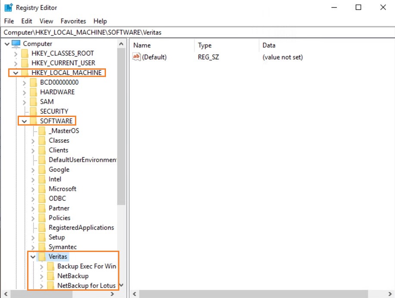This screenshot has width=395, height=298.
Task: Click the Veritas folder icon
Action: click(42, 257)
